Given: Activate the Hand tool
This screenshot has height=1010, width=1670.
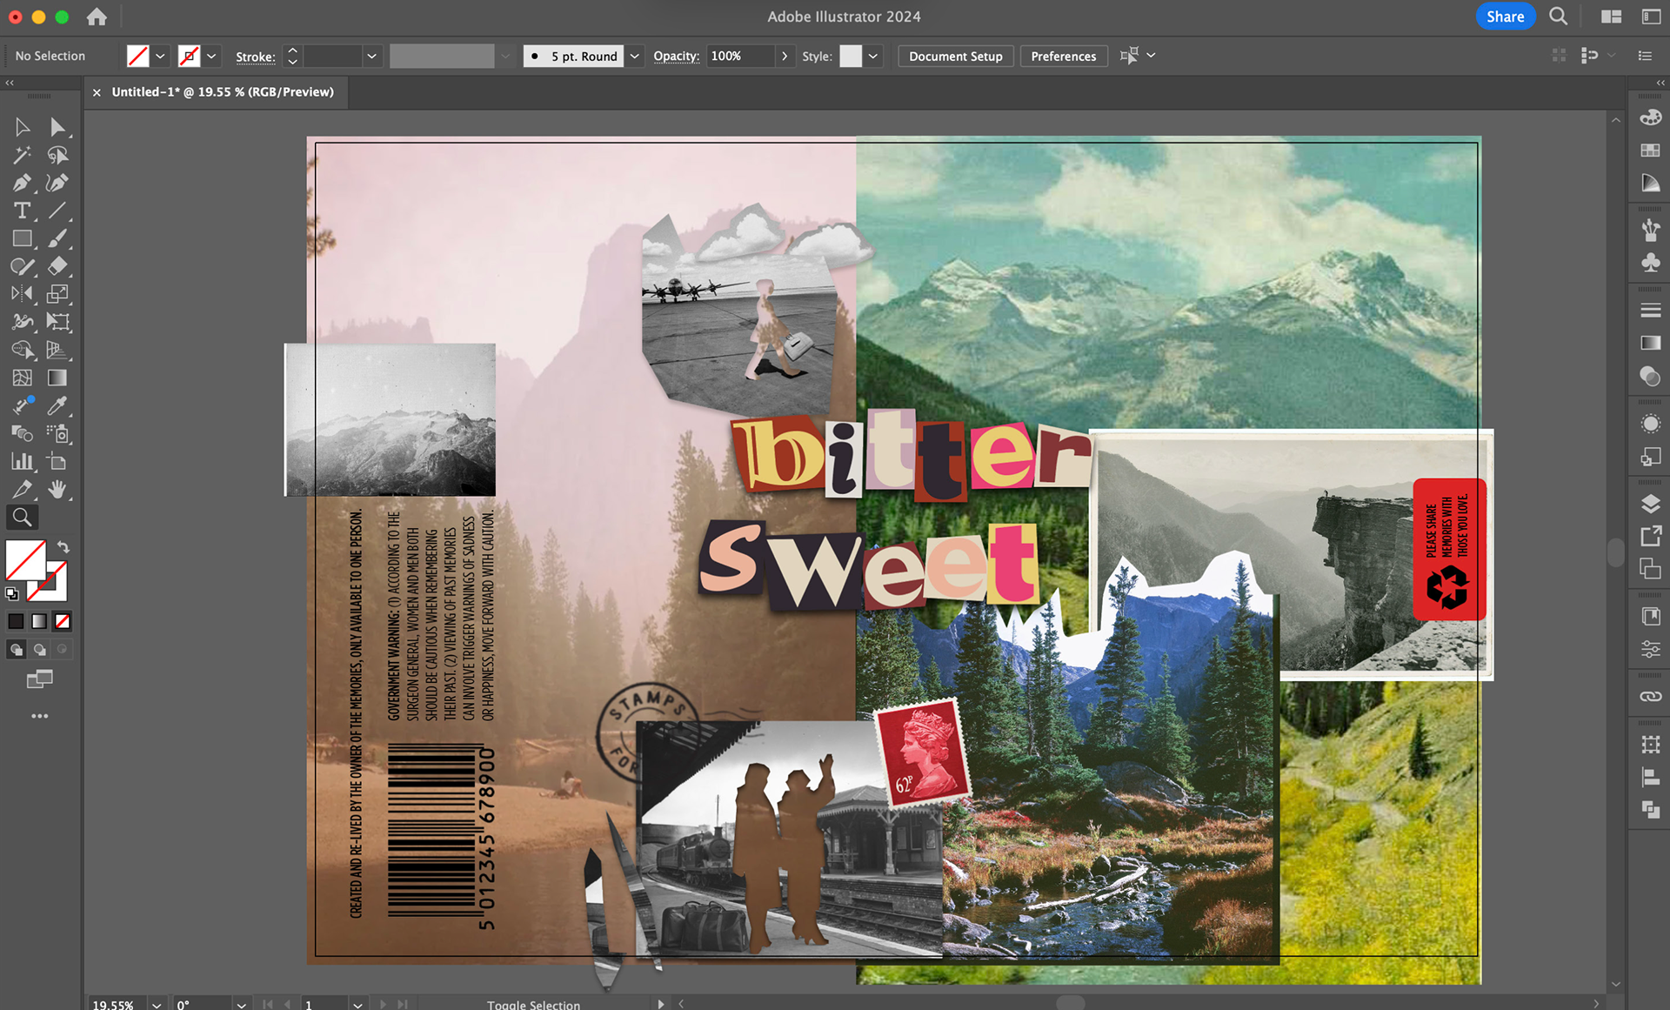Looking at the screenshot, I should (x=57, y=489).
